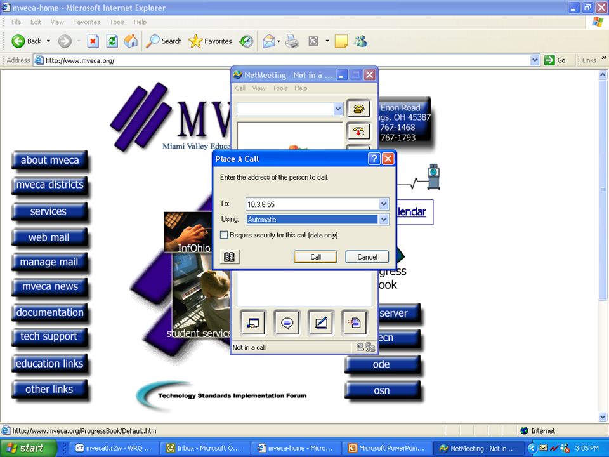Open the Edit menu in Internet Explorer
This screenshot has width=609, height=457.
pos(36,22)
